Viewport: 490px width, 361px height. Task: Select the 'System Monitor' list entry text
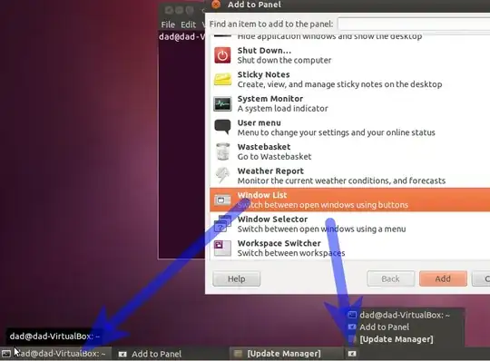coord(270,99)
